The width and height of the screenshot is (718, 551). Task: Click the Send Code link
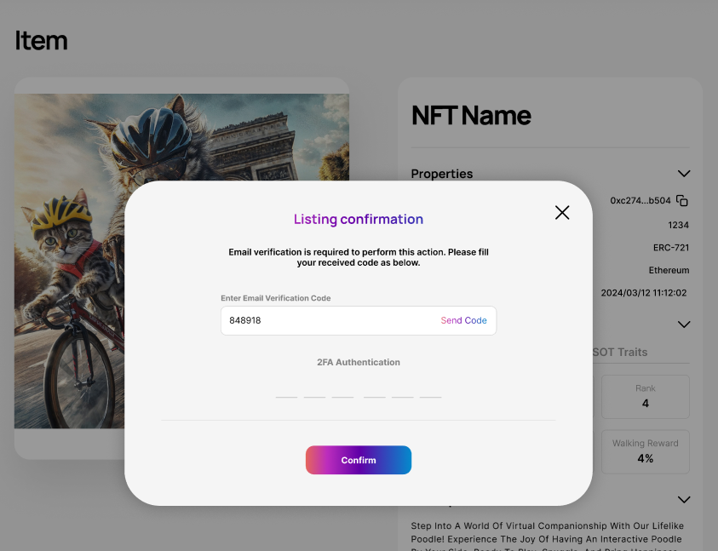(x=463, y=321)
